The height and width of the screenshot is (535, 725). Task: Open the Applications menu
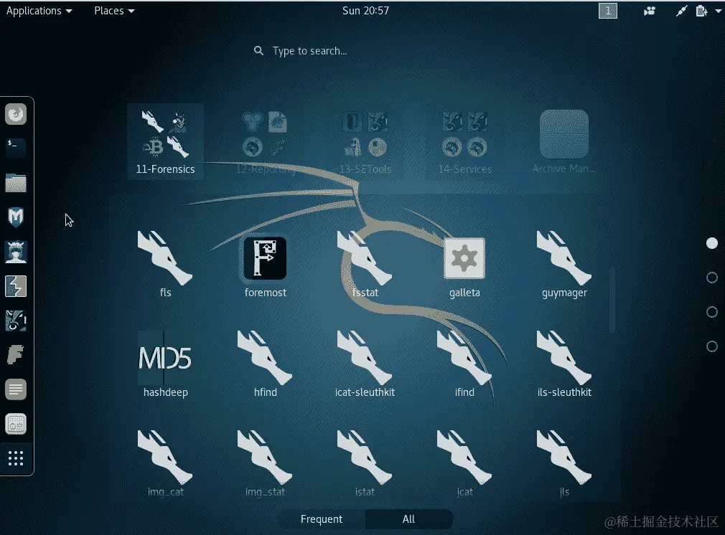coord(39,11)
